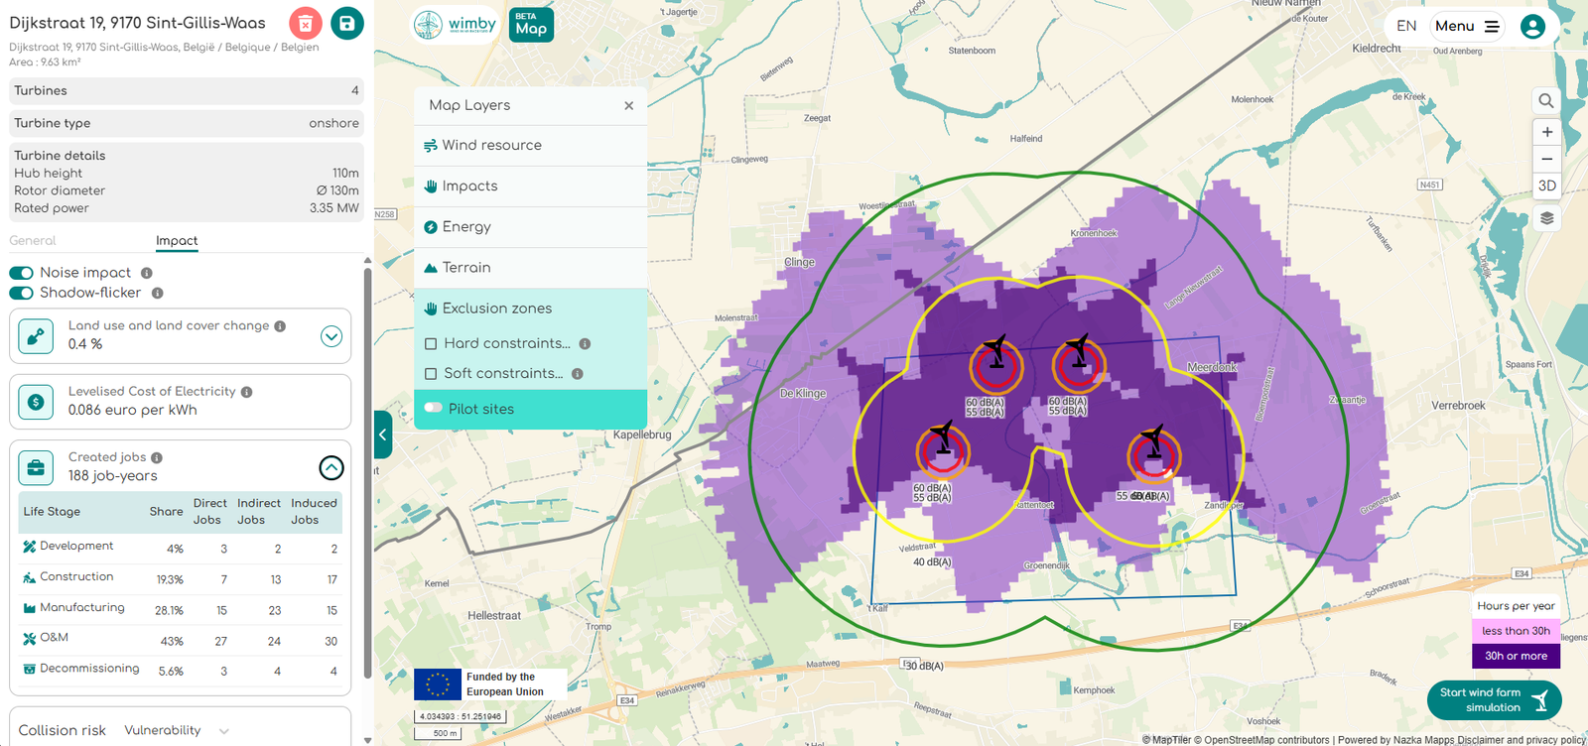1588x746 pixels.
Task: Click the created jobs briefcase icon
Action: (x=36, y=467)
